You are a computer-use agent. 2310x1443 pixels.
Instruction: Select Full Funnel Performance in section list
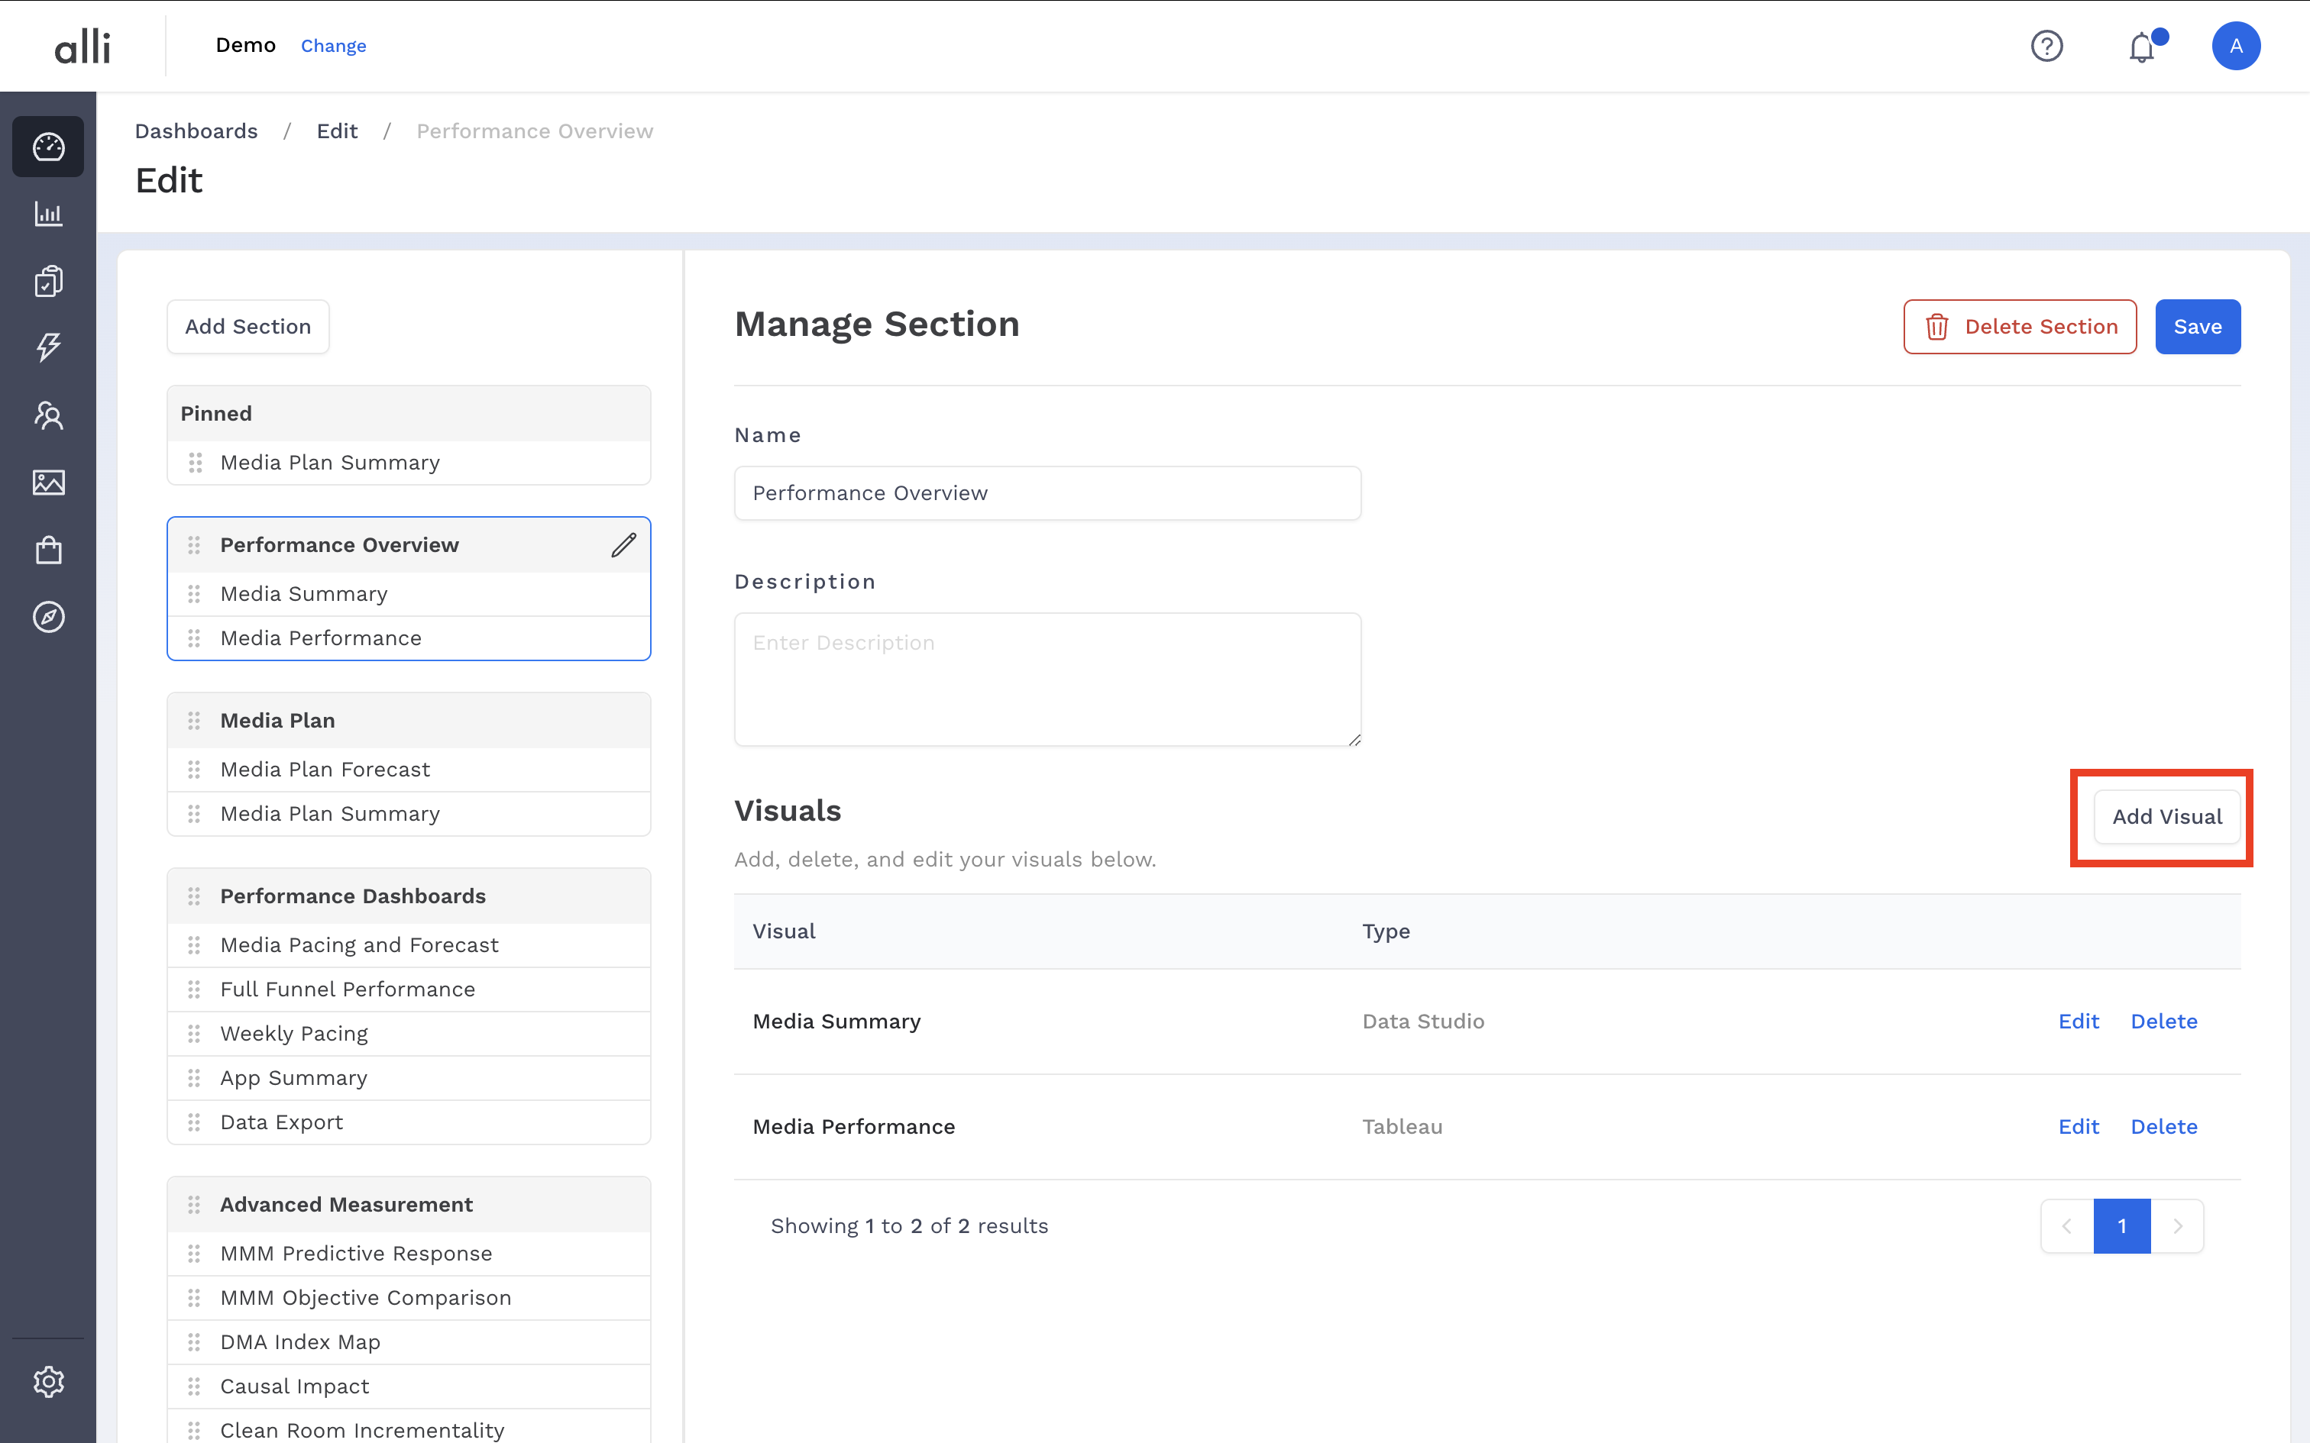tap(348, 989)
